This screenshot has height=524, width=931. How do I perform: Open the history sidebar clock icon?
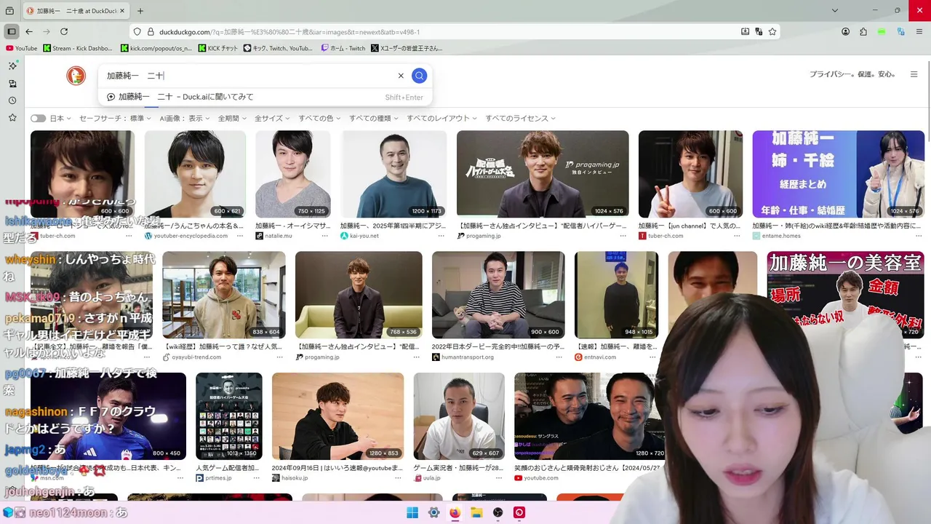12,100
